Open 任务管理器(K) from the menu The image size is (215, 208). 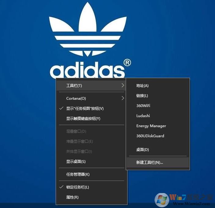[91, 174]
